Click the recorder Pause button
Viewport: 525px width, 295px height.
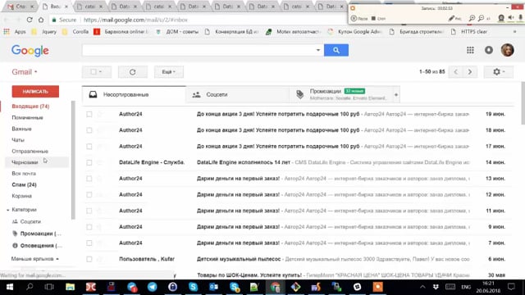(x=359, y=18)
